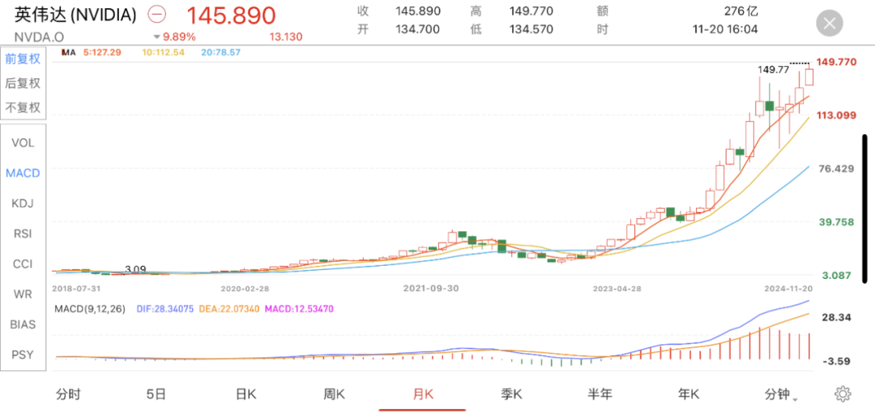Close the chart with the X button

[x=830, y=23]
